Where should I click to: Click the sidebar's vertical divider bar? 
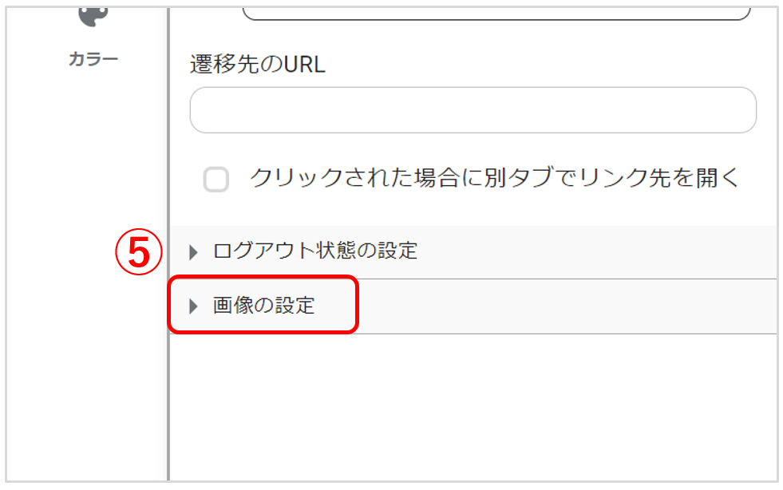(168, 243)
